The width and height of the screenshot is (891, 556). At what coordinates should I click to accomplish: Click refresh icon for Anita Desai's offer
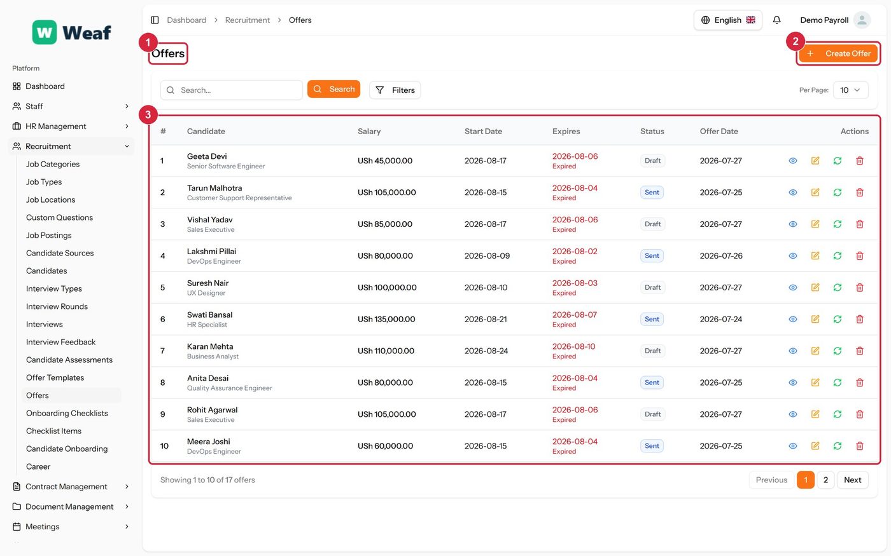pyautogui.click(x=838, y=383)
